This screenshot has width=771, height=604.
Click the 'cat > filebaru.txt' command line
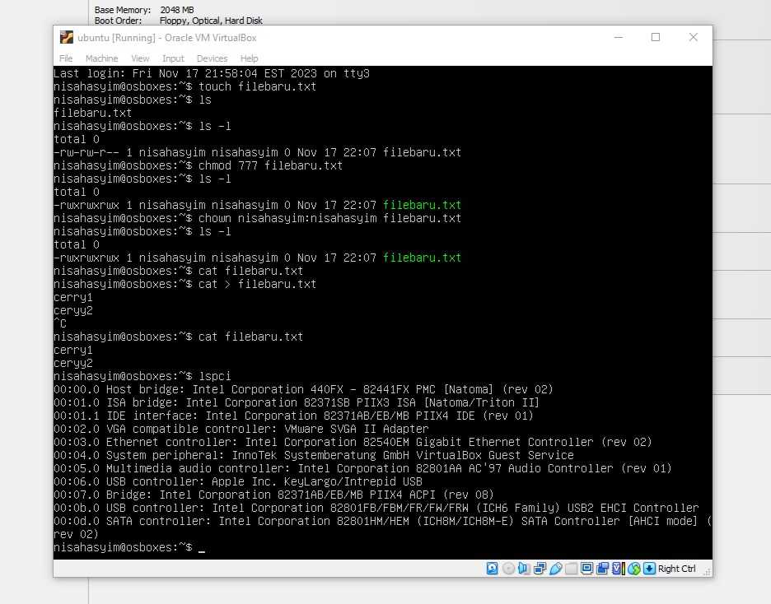click(185, 285)
